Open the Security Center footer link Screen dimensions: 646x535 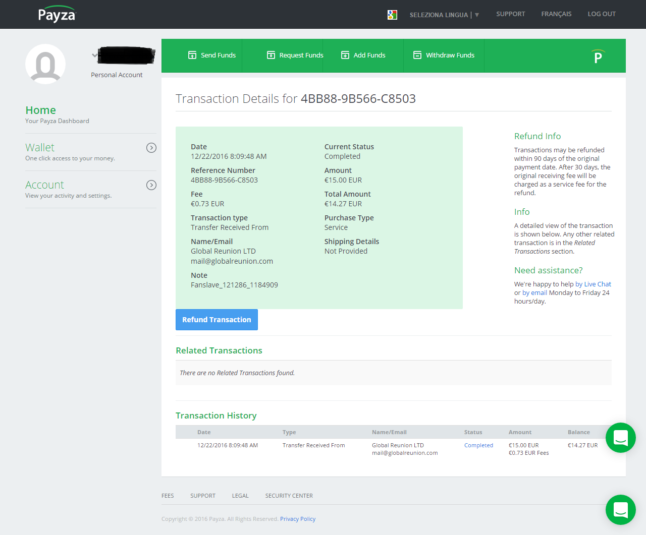point(289,496)
